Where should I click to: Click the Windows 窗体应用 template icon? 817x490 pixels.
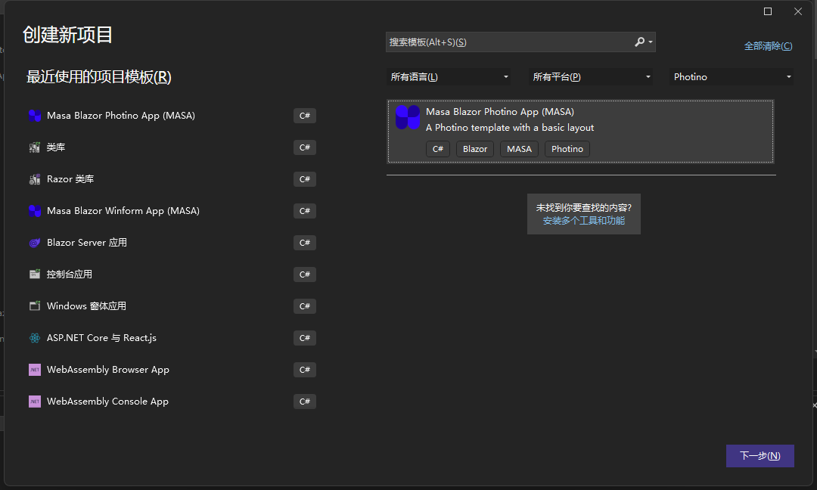(35, 305)
